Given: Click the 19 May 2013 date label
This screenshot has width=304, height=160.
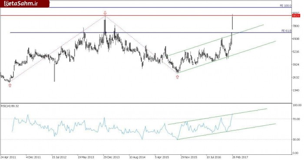Looking at the screenshot, I should (86, 157).
